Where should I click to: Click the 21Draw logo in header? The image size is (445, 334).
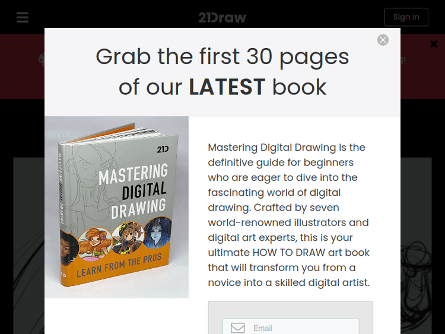coord(223,18)
